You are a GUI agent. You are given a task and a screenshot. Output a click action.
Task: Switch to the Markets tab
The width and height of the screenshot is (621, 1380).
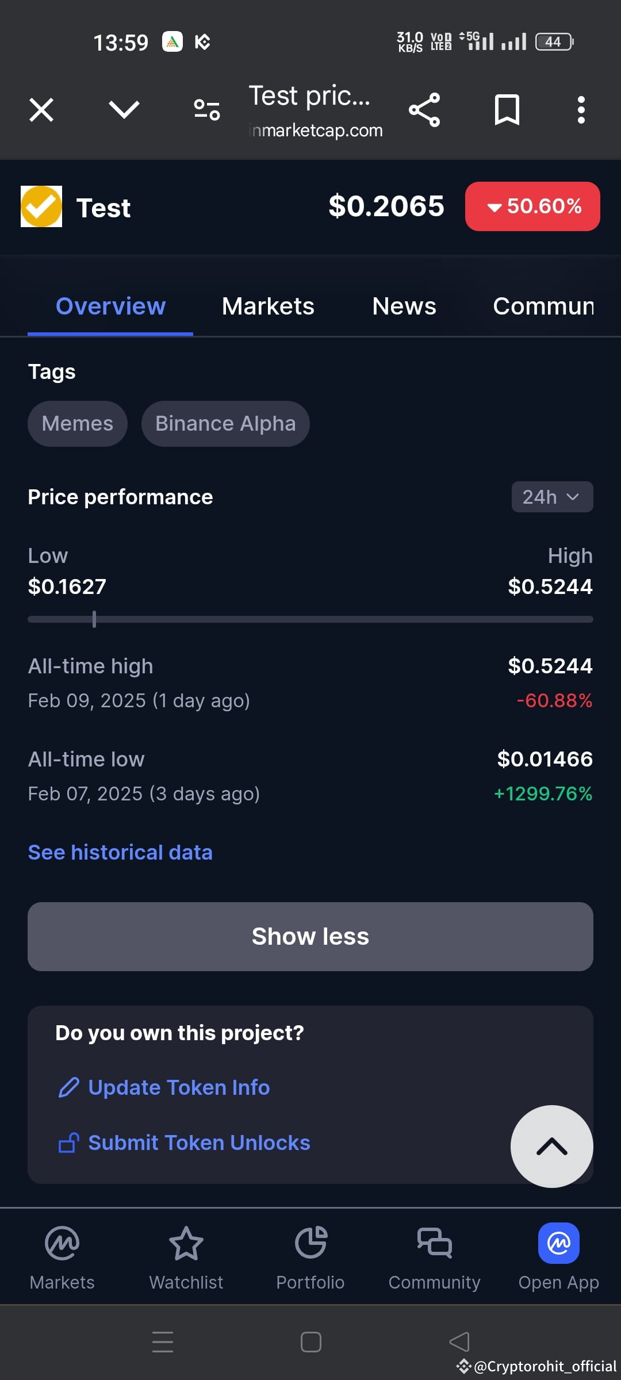click(268, 306)
